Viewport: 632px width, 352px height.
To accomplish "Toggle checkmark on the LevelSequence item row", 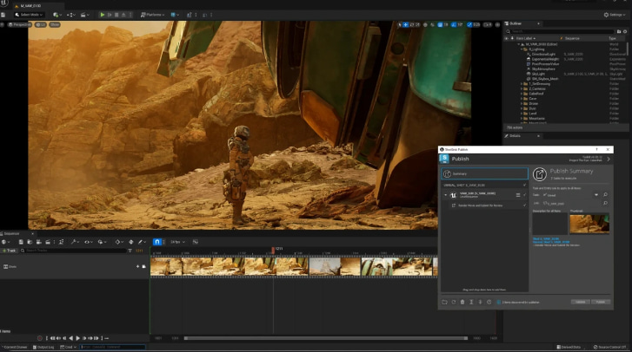I will [524, 195].
